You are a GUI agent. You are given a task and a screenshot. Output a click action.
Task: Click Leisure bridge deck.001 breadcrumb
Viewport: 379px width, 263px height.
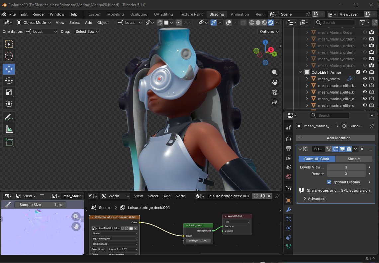tap(149, 208)
